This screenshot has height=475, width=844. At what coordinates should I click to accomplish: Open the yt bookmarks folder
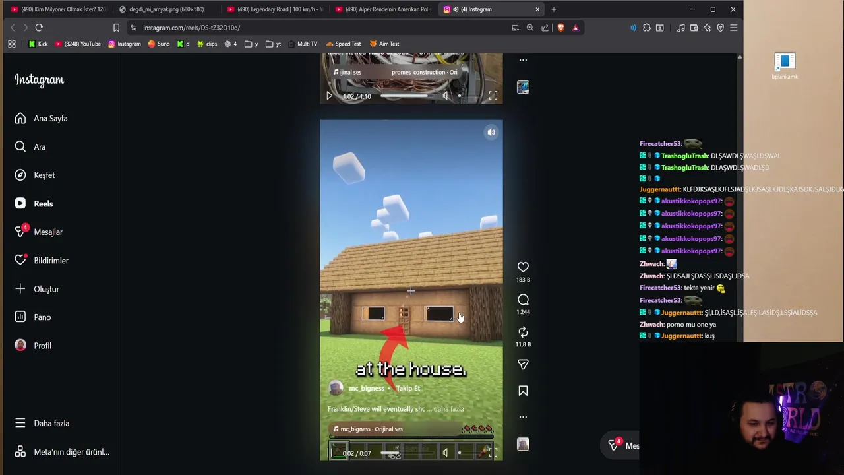click(273, 44)
